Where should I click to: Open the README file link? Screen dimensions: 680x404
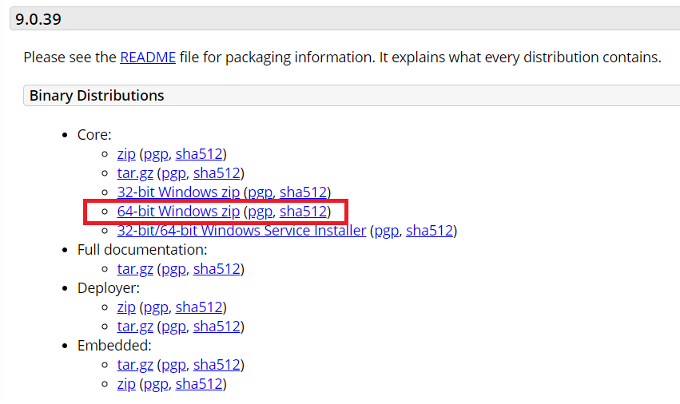click(x=148, y=57)
